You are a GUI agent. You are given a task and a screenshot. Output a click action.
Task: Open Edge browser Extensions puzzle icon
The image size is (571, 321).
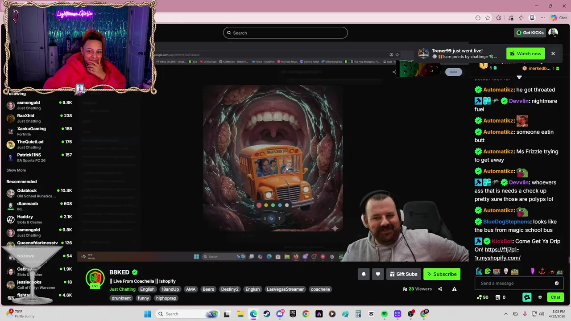(499, 18)
